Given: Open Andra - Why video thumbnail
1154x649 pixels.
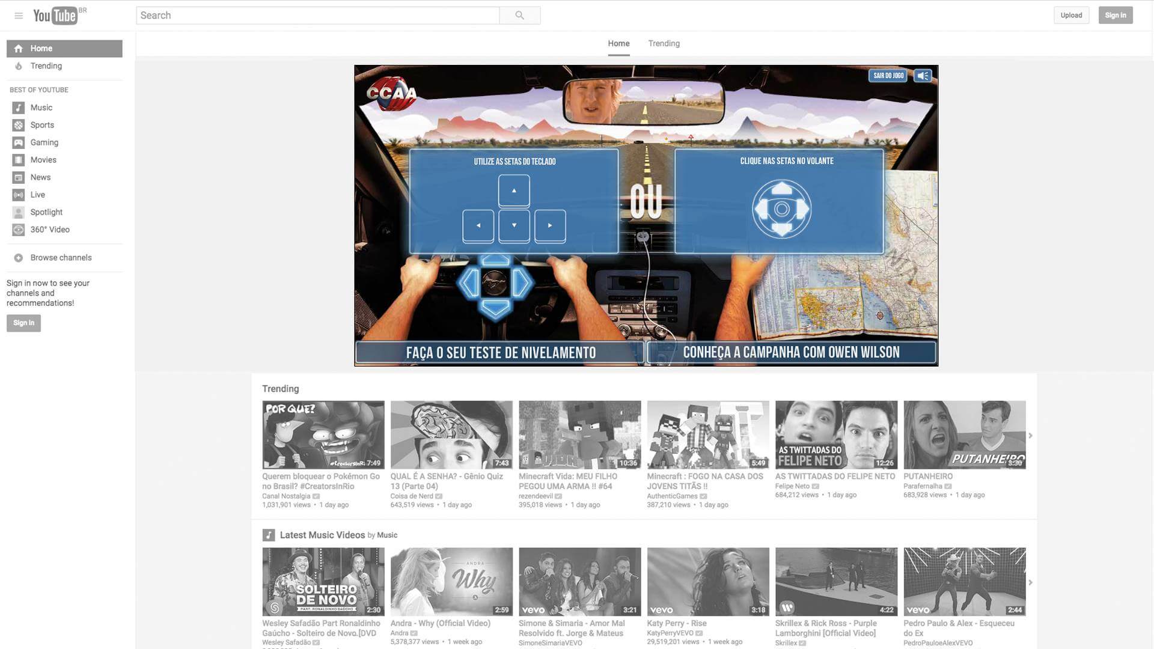Looking at the screenshot, I should click(x=451, y=582).
